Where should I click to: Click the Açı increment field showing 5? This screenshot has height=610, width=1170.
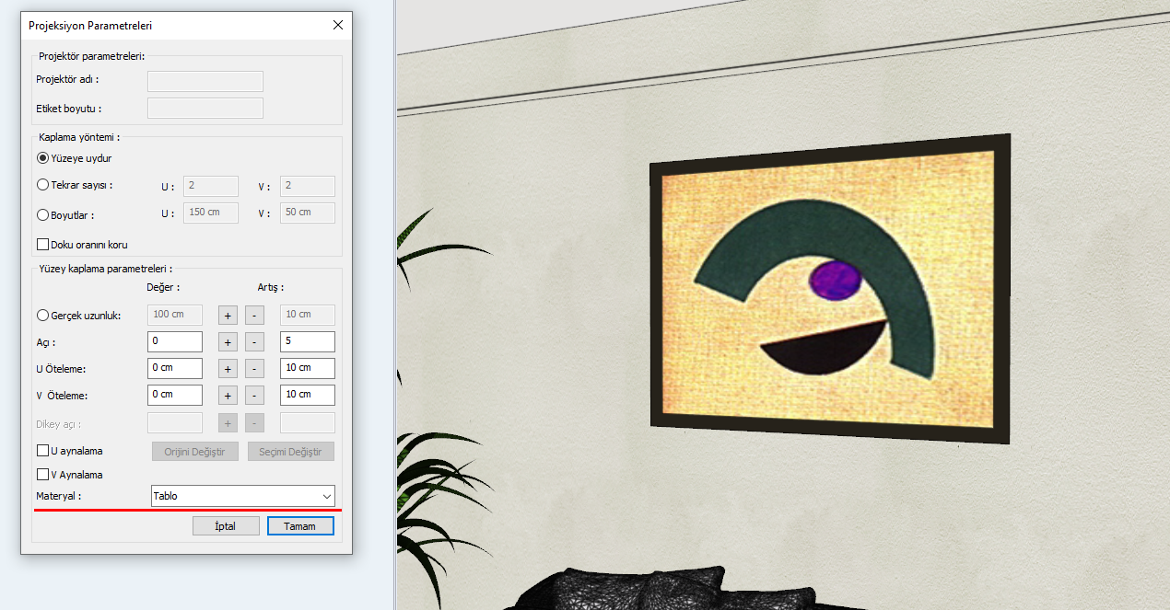(308, 341)
